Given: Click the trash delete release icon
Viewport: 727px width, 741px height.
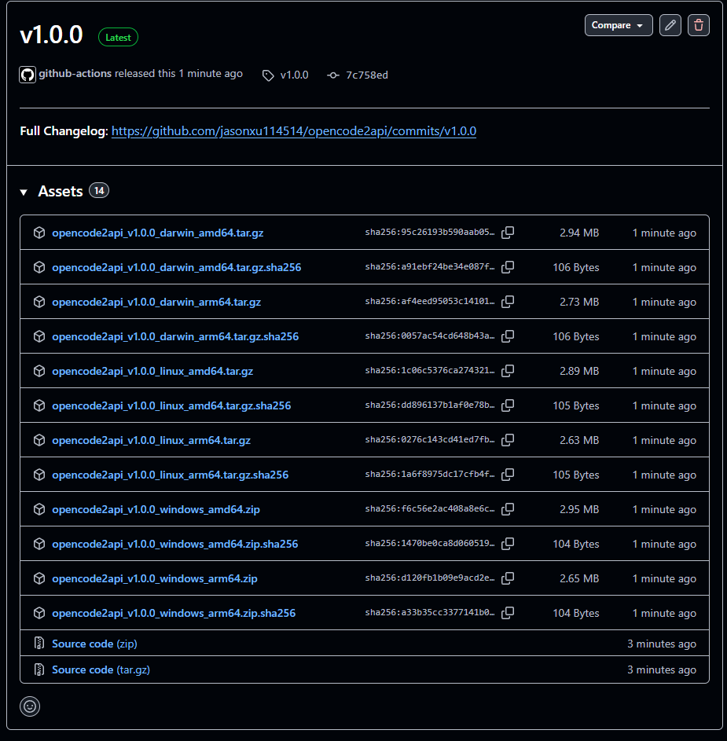Looking at the screenshot, I should [699, 25].
